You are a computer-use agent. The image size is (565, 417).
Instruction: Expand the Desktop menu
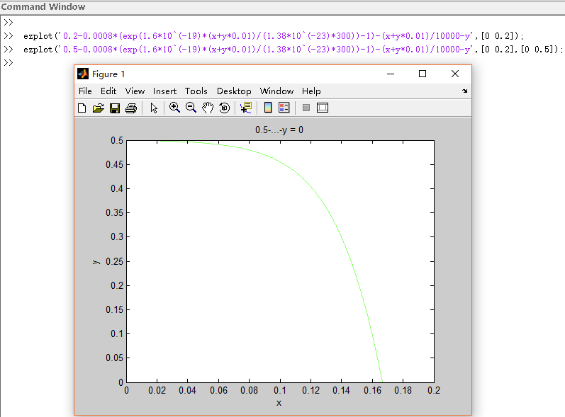(234, 91)
